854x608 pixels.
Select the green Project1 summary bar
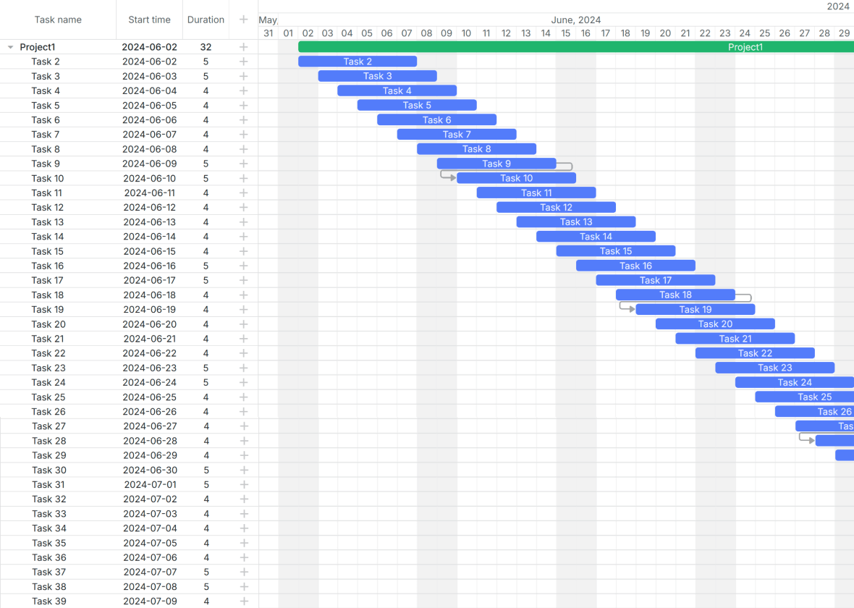click(x=575, y=47)
